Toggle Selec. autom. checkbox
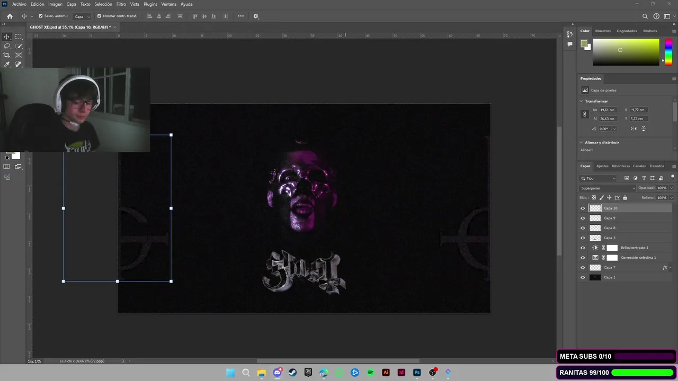 coord(41,16)
